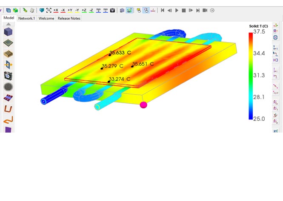This screenshot has height=201, width=283.
Task: Jump to first animation frame
Action: (163, 10)
